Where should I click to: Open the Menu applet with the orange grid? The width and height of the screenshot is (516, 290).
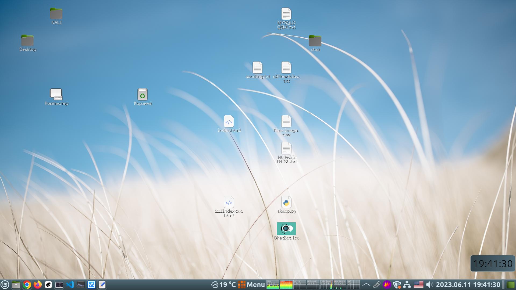pyautogui.click(x=251, y=285)
